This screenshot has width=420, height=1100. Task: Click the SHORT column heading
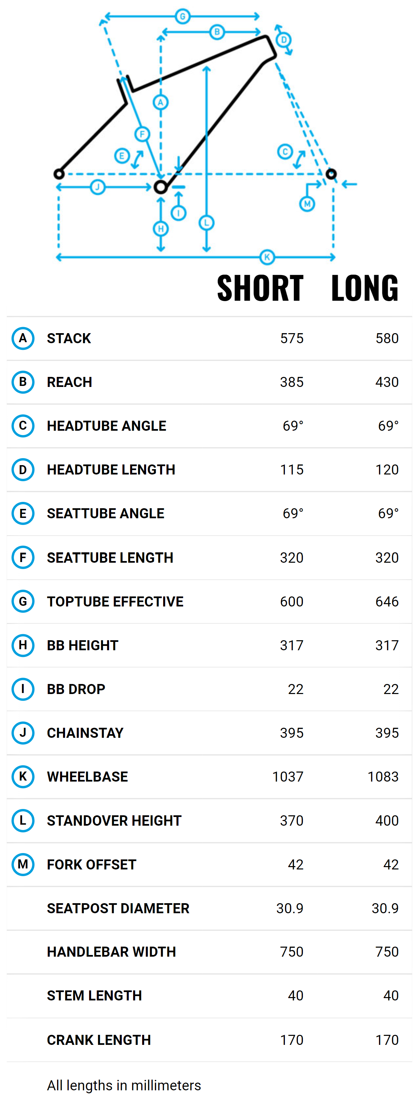pyautogui.click(x=260, y=288)
